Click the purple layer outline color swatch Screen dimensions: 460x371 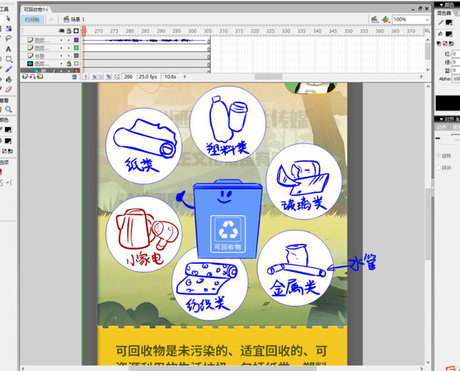76,39
